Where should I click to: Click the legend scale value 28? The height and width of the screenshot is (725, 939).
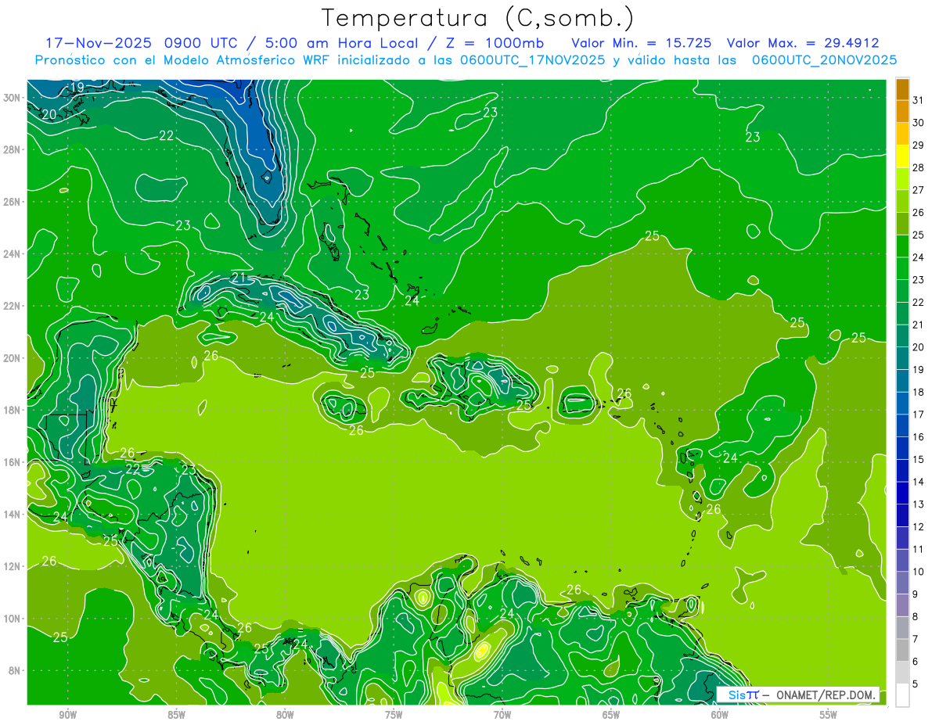[x=919, y=167]
